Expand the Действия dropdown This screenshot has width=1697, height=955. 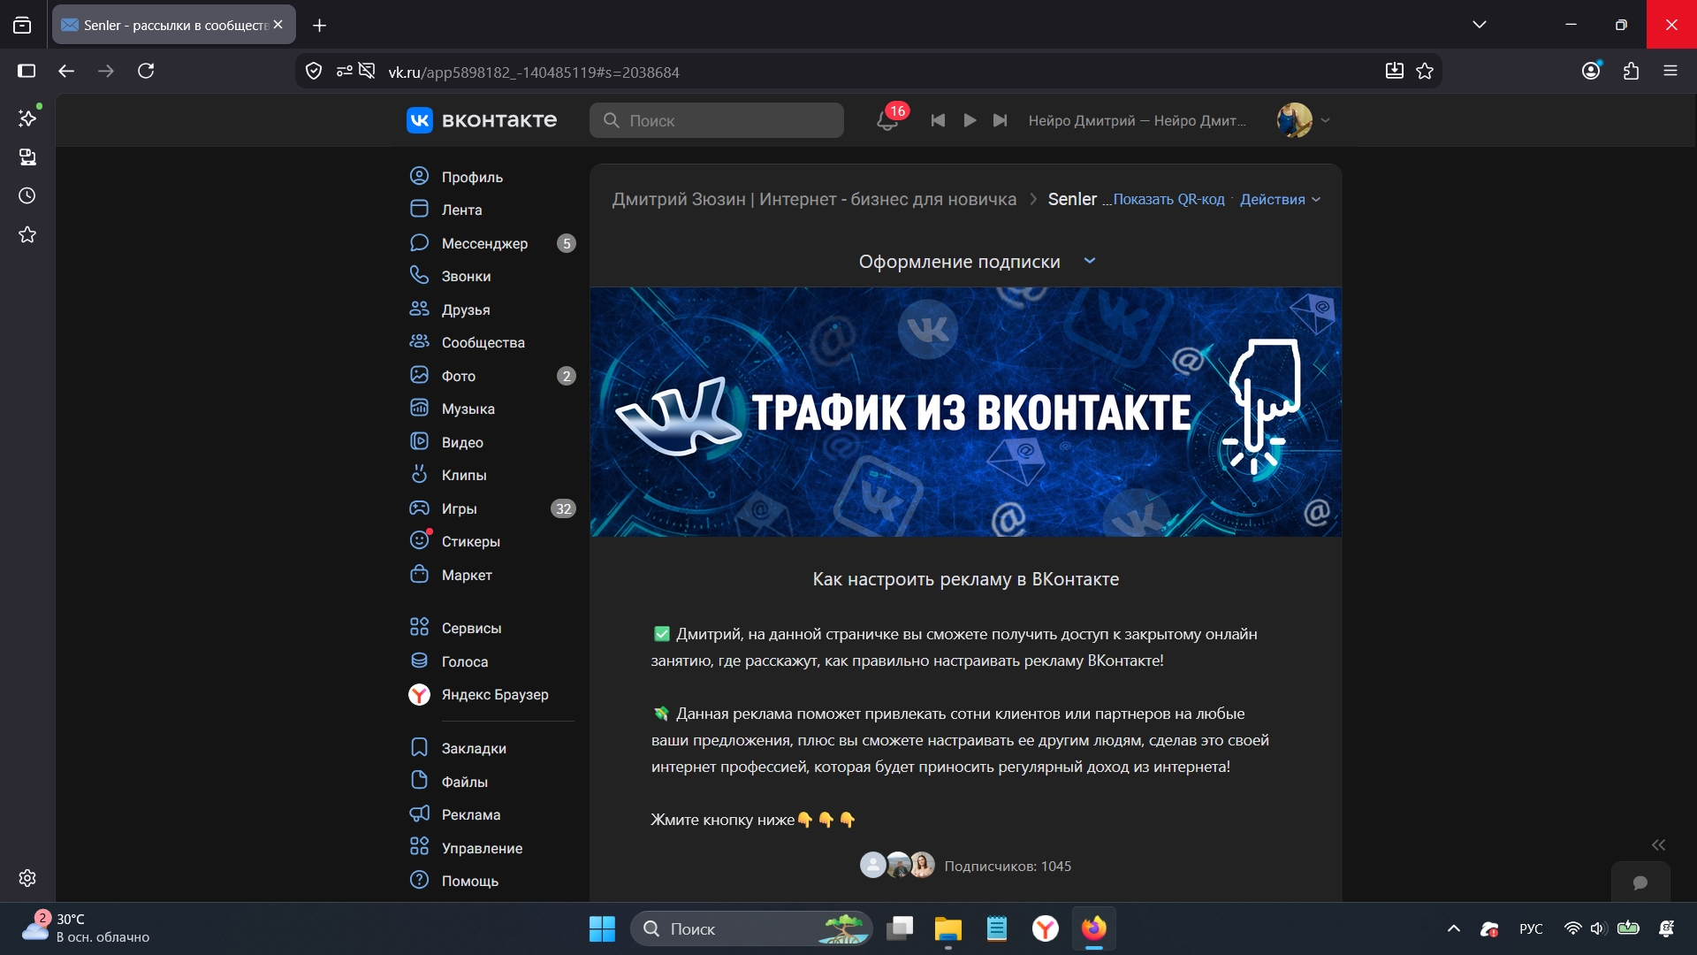[1280, 200]
